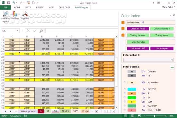This screenshot has width=177, height=118.
Task: Select the RIGHT, RIGHT radio button
Action: click(125, 110)
